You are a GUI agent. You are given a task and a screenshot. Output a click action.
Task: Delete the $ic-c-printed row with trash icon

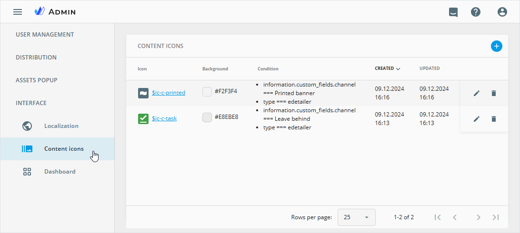click(494, 93)
